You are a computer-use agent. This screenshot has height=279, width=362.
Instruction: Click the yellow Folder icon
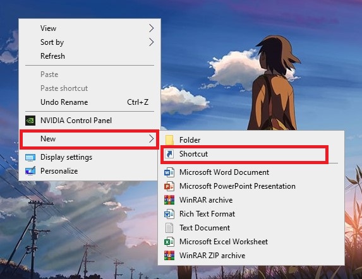[x=169, y=140]
